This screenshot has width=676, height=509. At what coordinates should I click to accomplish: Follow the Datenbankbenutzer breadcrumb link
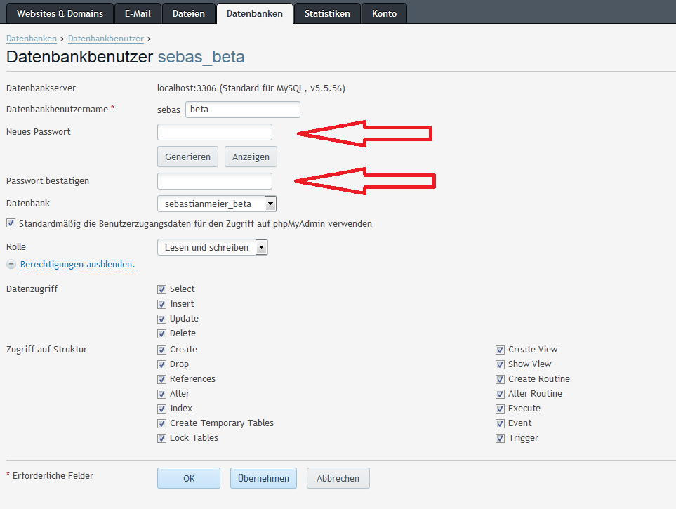(x=106, y=38)
